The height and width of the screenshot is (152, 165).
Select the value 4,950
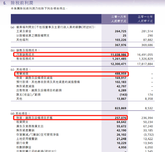[122, 148]
